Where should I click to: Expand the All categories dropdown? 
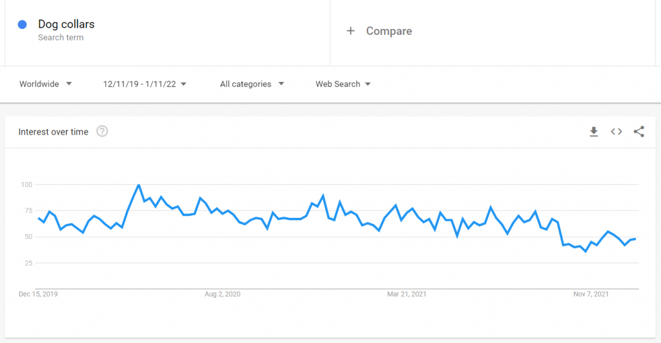tap(252, 84)
